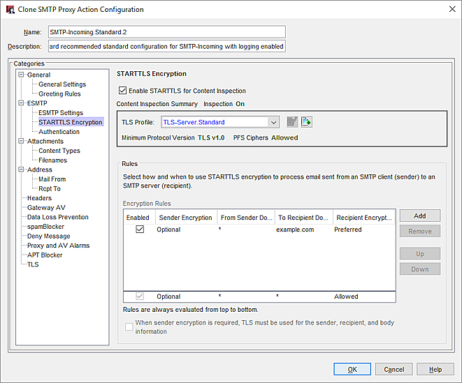
Task: Click the Name text field
Action: pos(166,32)
